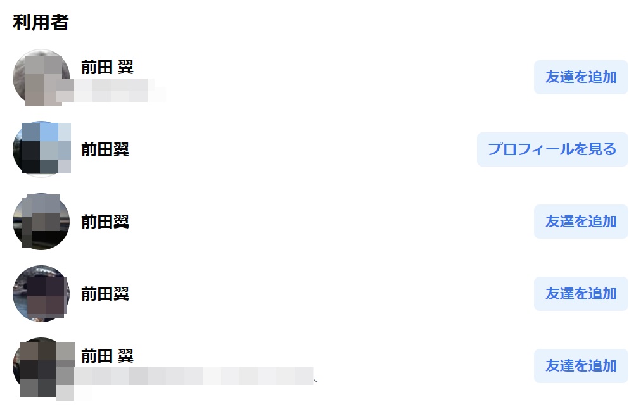Open the third 前田翼 name link
Viewport: 629px width, 409px height.
(105, 222)
